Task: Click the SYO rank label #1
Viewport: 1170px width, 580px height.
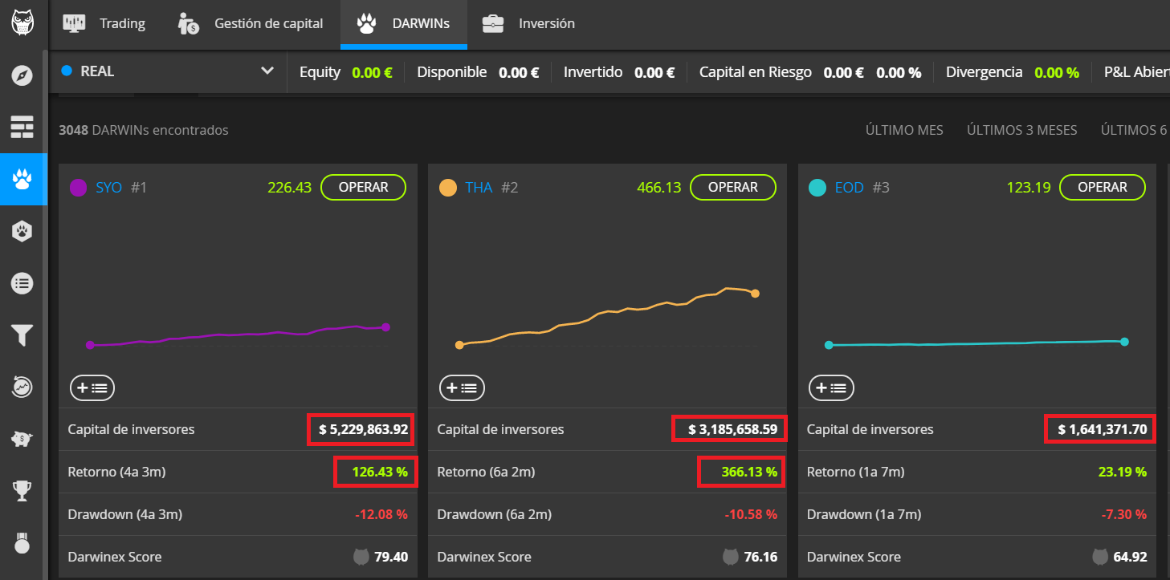Action: (x=139, y=188)
